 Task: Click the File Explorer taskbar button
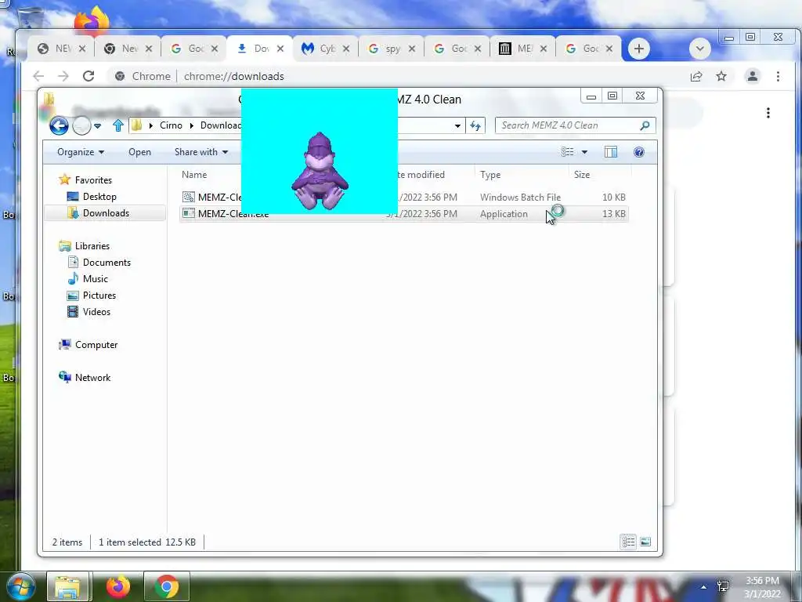coord(67,586)
